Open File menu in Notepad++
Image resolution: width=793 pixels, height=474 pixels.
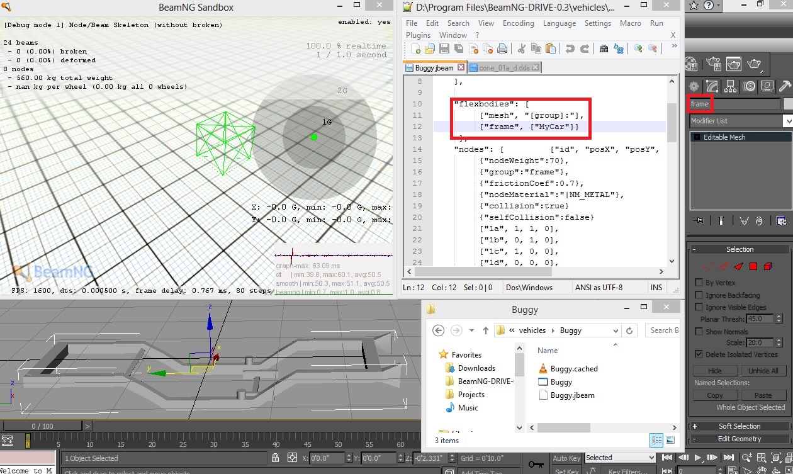pyautogui.click(x=412, y=23)
